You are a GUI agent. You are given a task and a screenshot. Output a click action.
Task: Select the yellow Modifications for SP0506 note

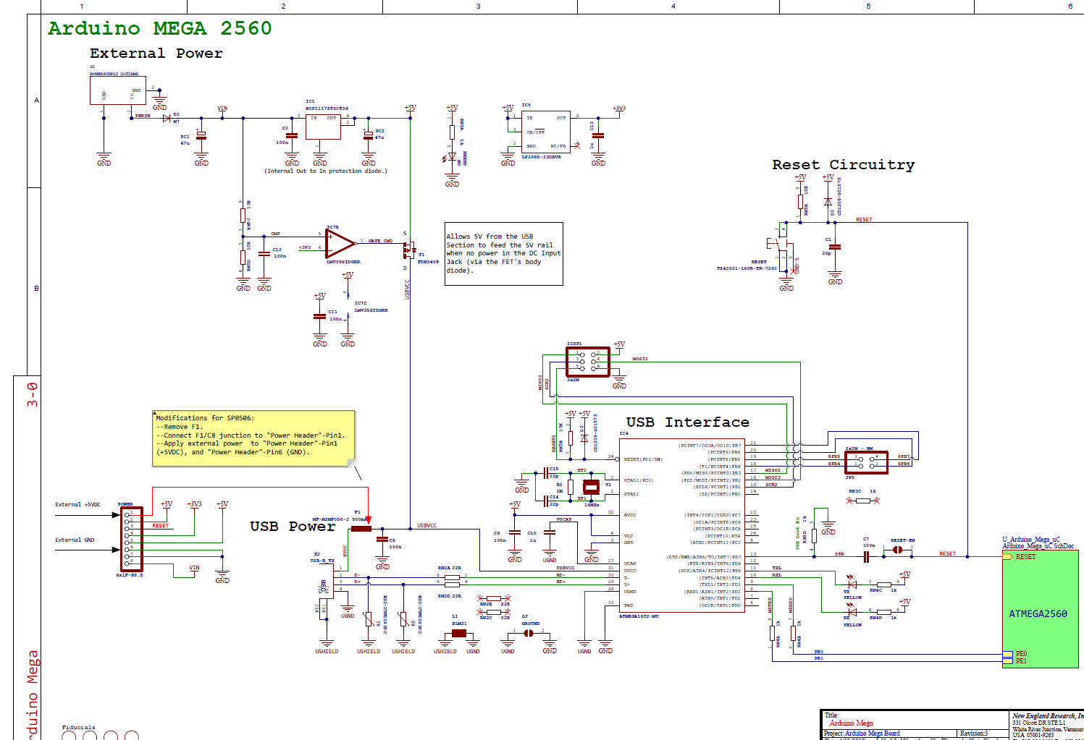coord(254,439)
